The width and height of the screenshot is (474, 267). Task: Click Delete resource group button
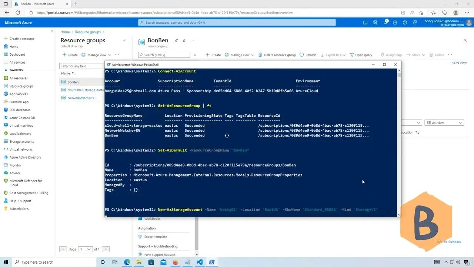click(x=277, y=55)
